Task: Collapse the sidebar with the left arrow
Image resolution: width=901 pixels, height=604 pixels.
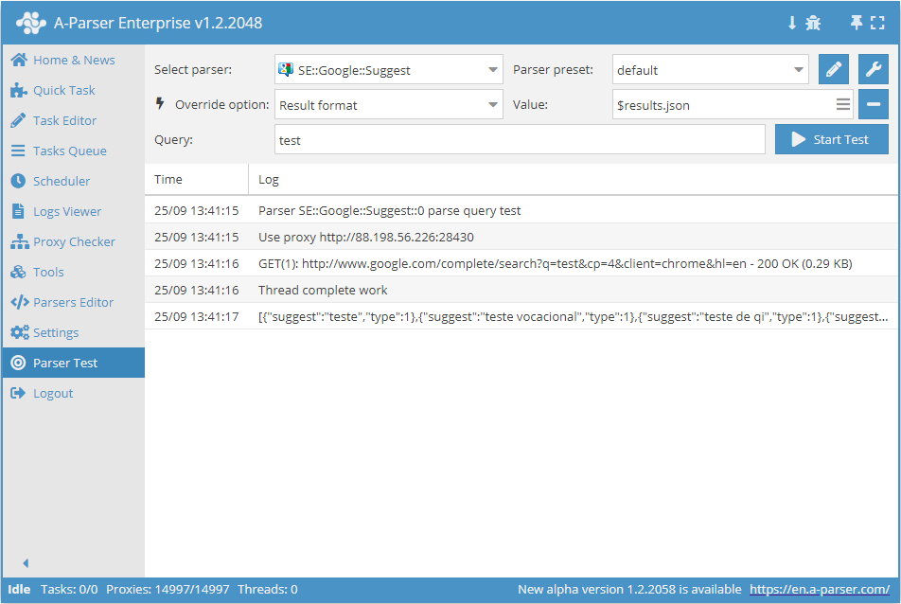Action: coord(26,562)
